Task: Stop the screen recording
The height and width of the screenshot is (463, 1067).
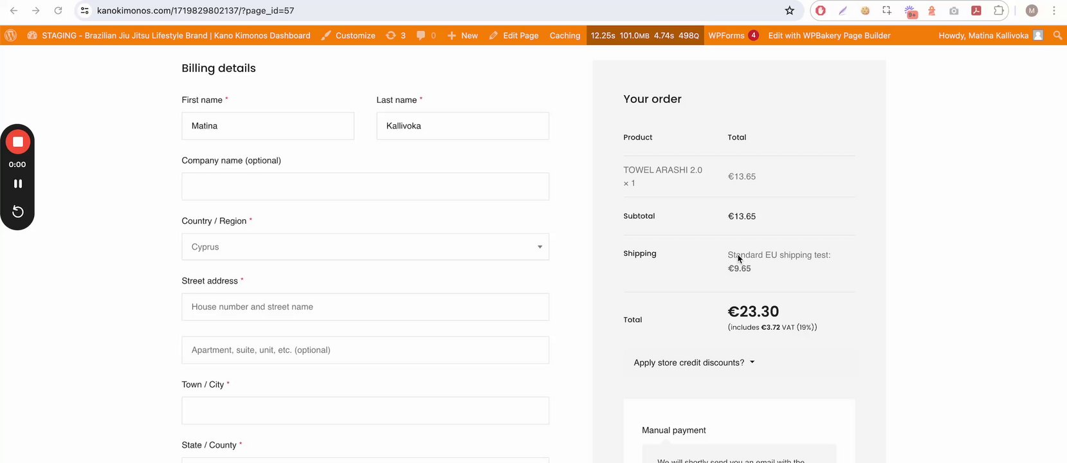Action: point(18,141)
